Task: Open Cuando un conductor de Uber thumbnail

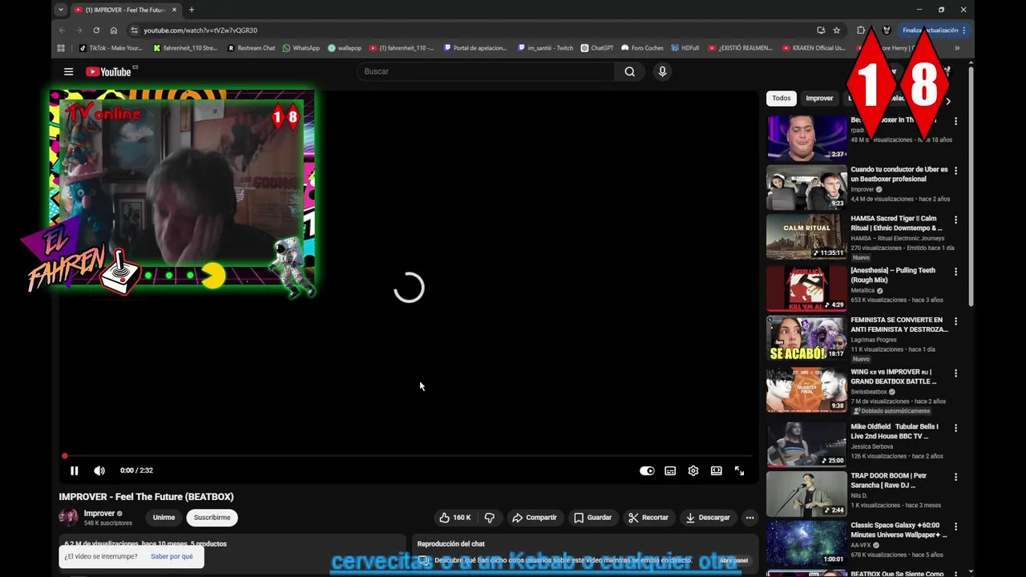Action: click(806, 188)
